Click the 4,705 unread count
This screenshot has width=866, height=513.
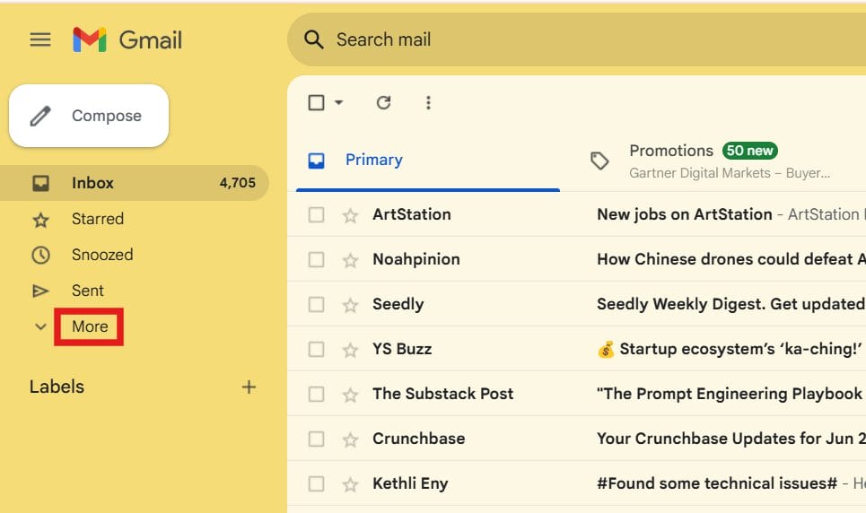238,183
